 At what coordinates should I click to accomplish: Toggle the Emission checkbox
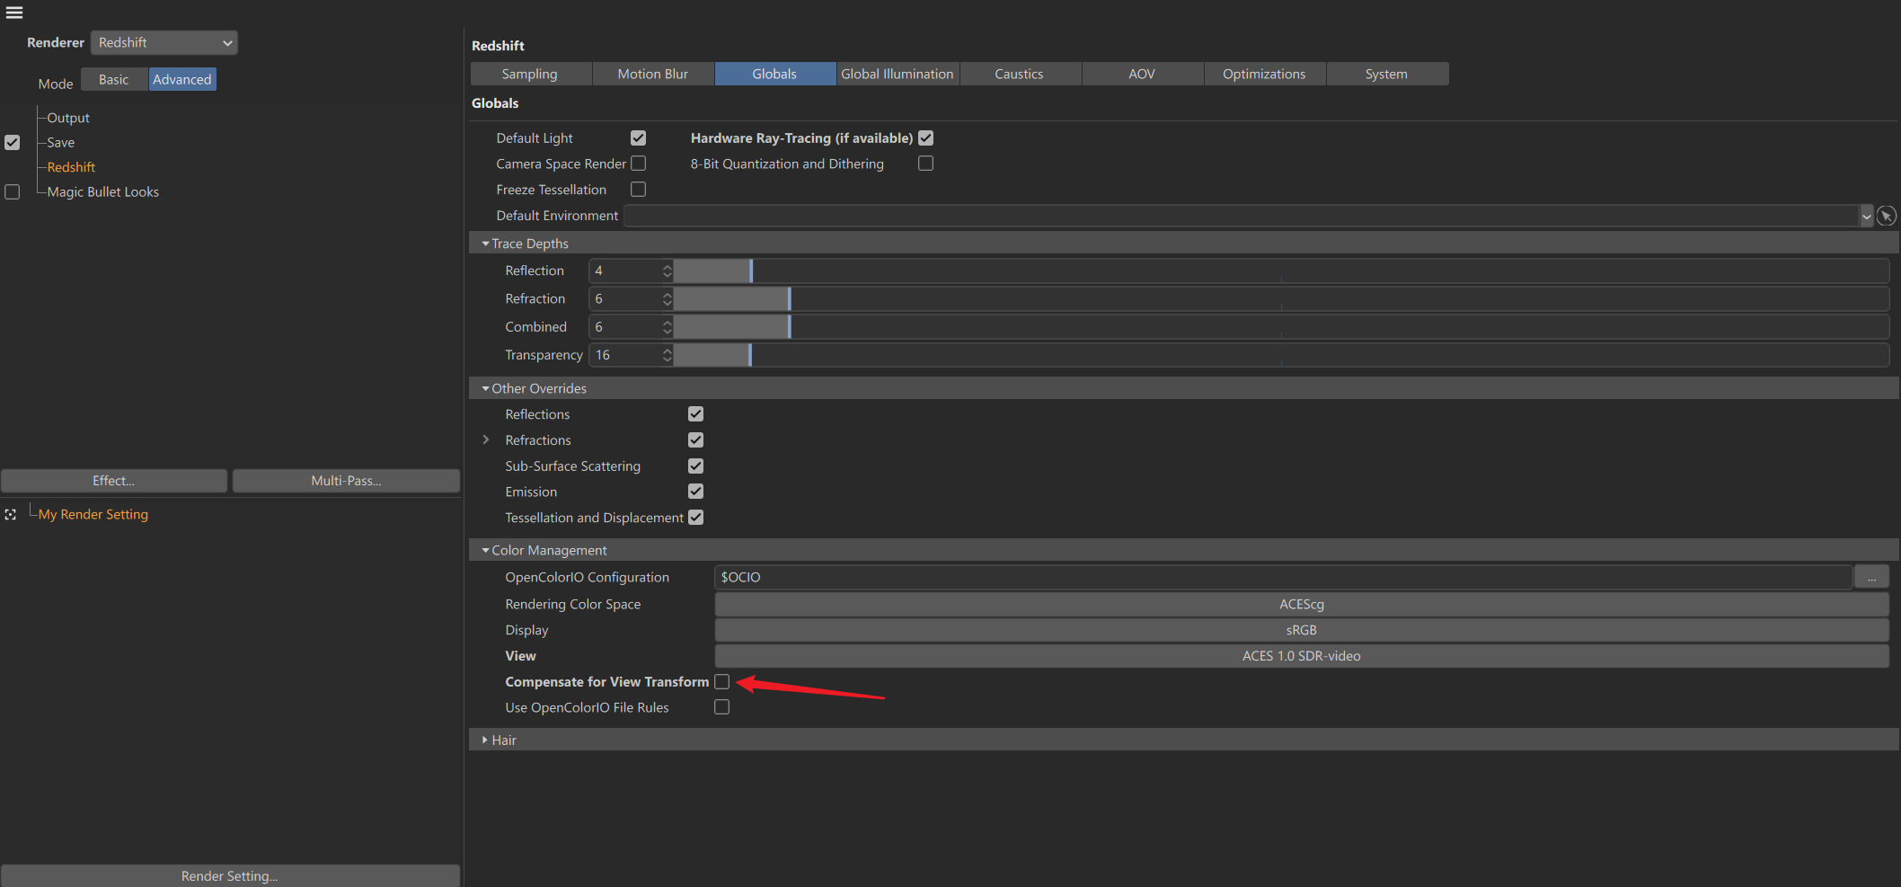tap(695, 492)
